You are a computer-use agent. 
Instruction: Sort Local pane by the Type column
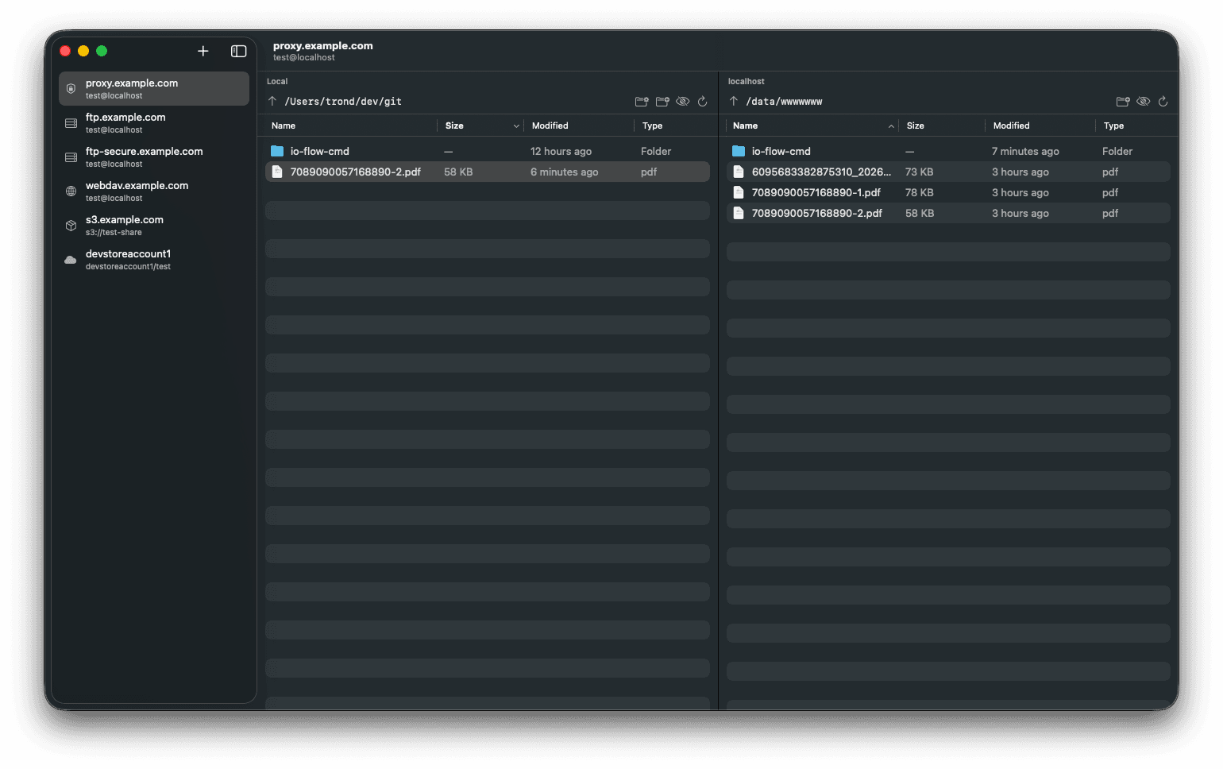(x=652, y=126)
